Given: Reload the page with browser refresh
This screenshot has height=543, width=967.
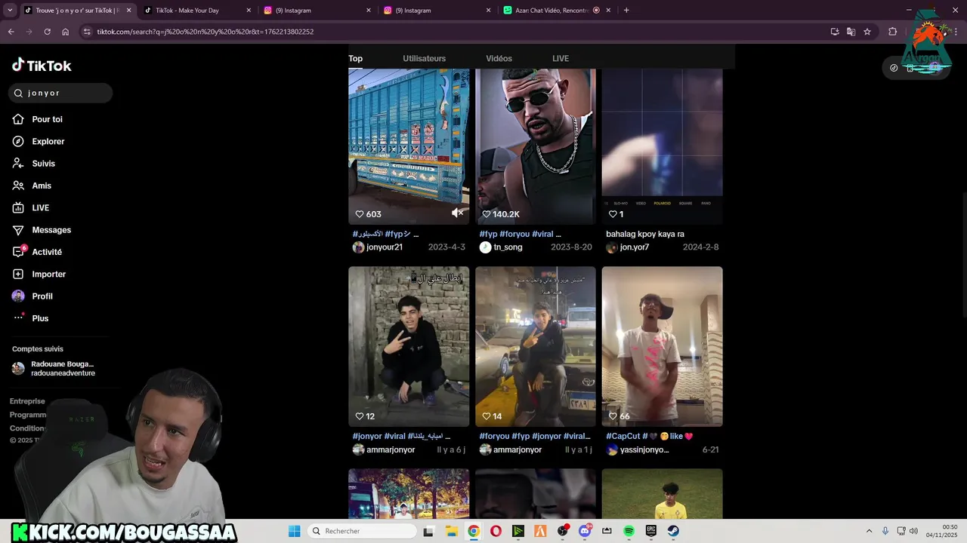Looking at the screenshot, I should tap(47, 32).
